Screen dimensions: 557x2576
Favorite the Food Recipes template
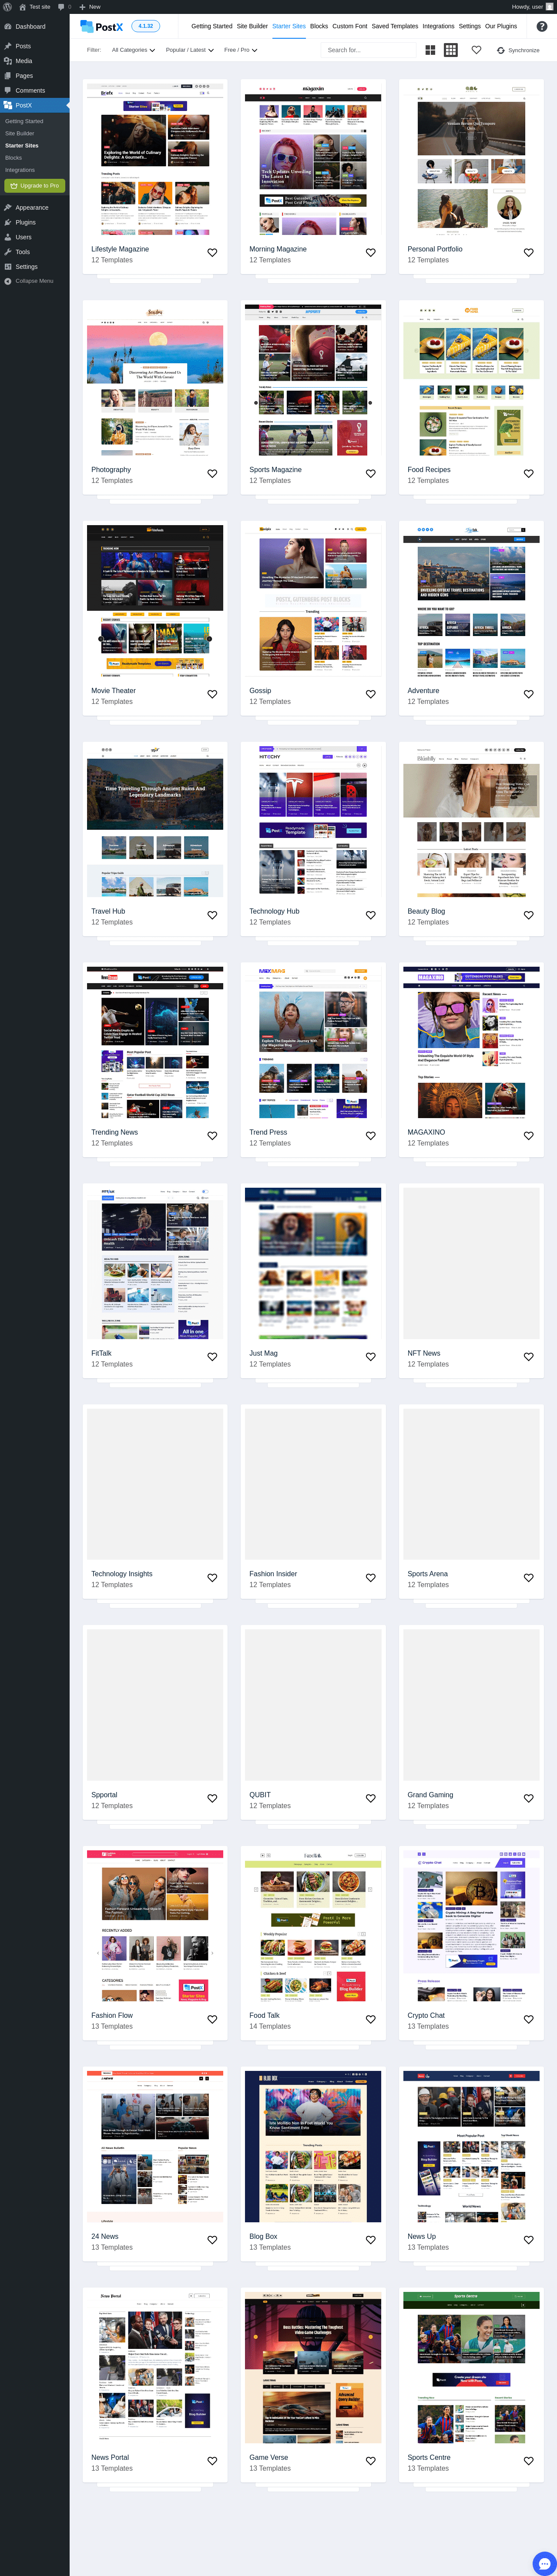529,474
